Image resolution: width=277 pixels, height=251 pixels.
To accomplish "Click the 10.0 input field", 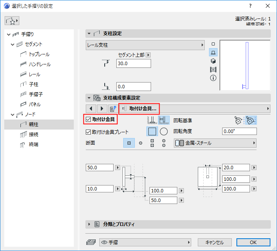I will tap(99, 189).
